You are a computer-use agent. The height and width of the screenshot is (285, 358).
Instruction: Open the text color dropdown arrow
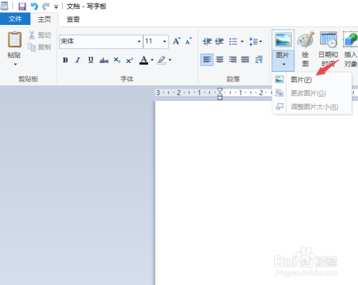152,60
